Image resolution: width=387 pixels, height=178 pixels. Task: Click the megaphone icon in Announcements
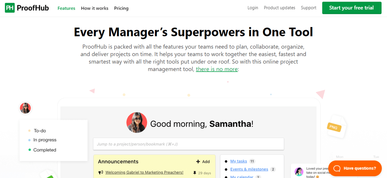coord(101,173)
